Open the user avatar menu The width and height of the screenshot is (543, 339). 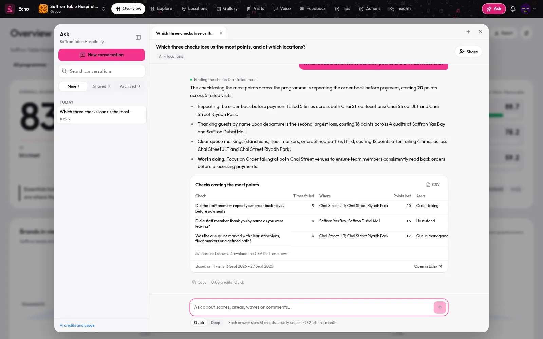pos(526,9)
